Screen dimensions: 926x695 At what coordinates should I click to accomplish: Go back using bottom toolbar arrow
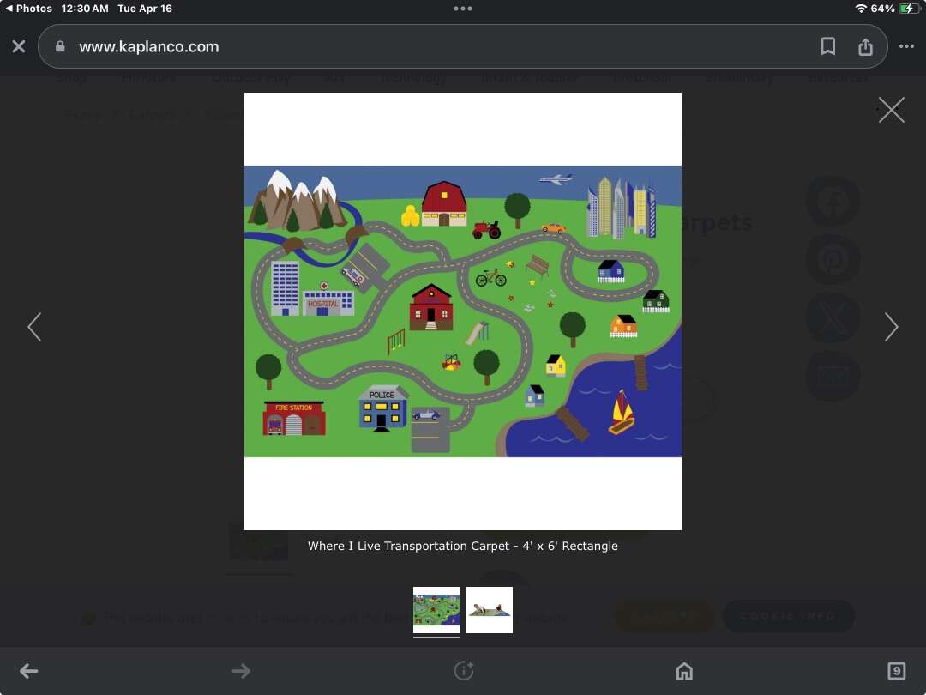29,671
